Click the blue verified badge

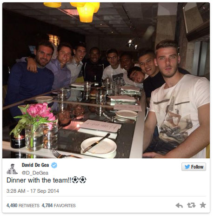click(x=54, y=165)
